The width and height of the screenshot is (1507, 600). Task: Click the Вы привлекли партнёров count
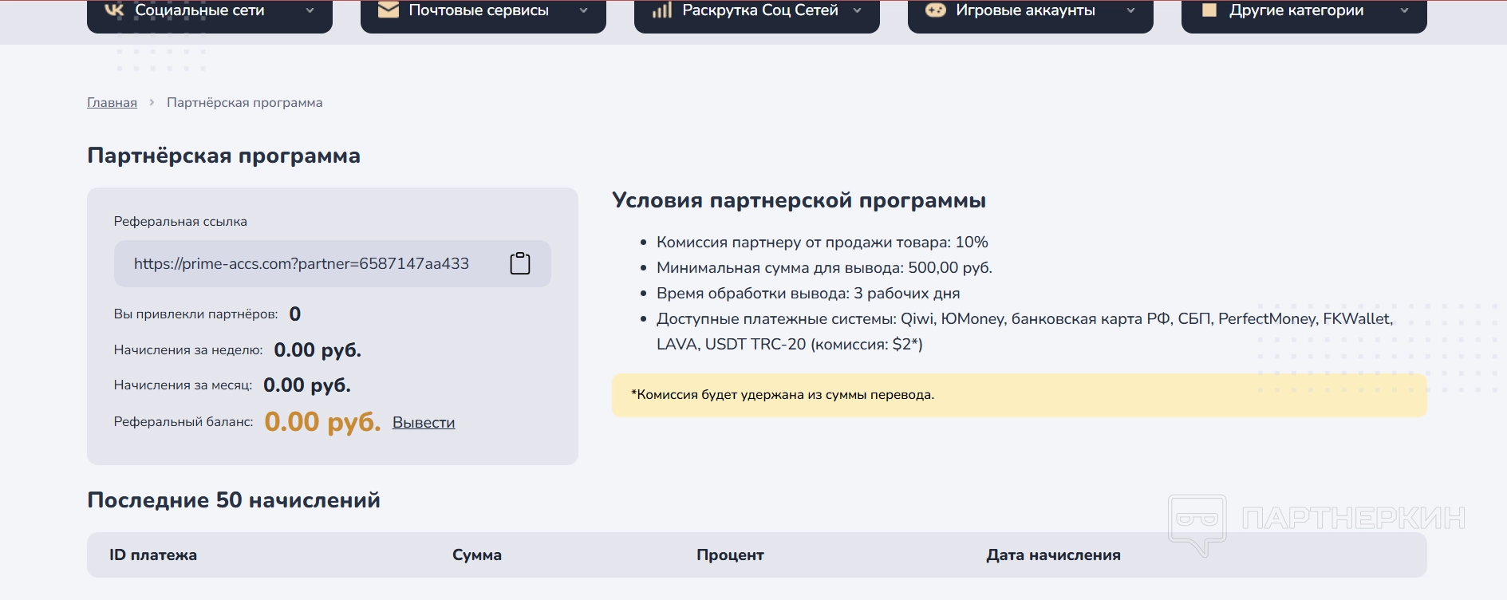tap(295, 314)
